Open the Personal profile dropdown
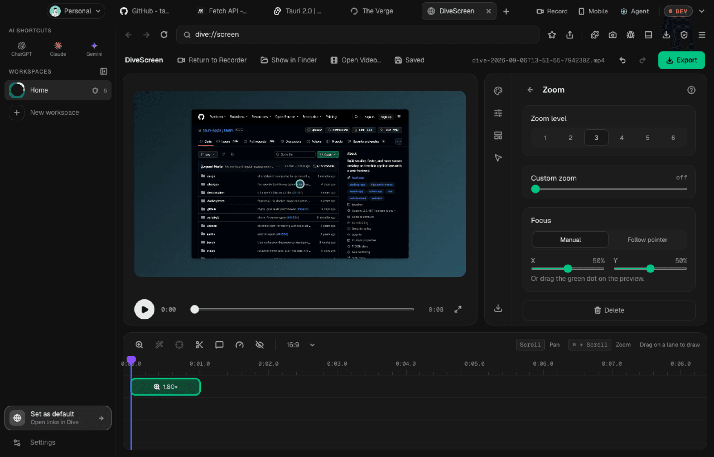The height and width of the screenshot is (457, 714). point(76,11)
